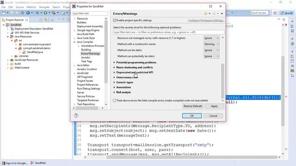
Task: Open severity dropdown for Method with a constructor name
Action: (211, 44)
